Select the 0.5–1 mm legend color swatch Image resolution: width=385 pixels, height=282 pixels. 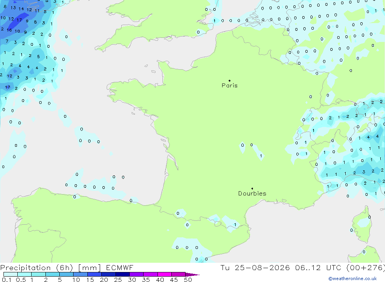point(24,274)
